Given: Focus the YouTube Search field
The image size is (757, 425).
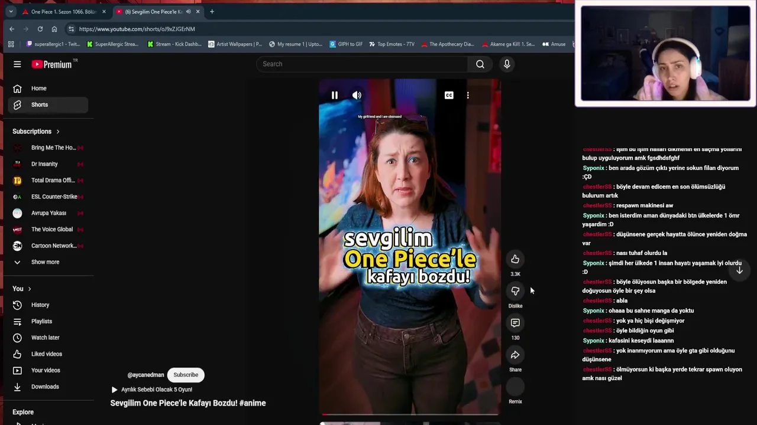Looking at the screenshot, I should pos(362,64).
